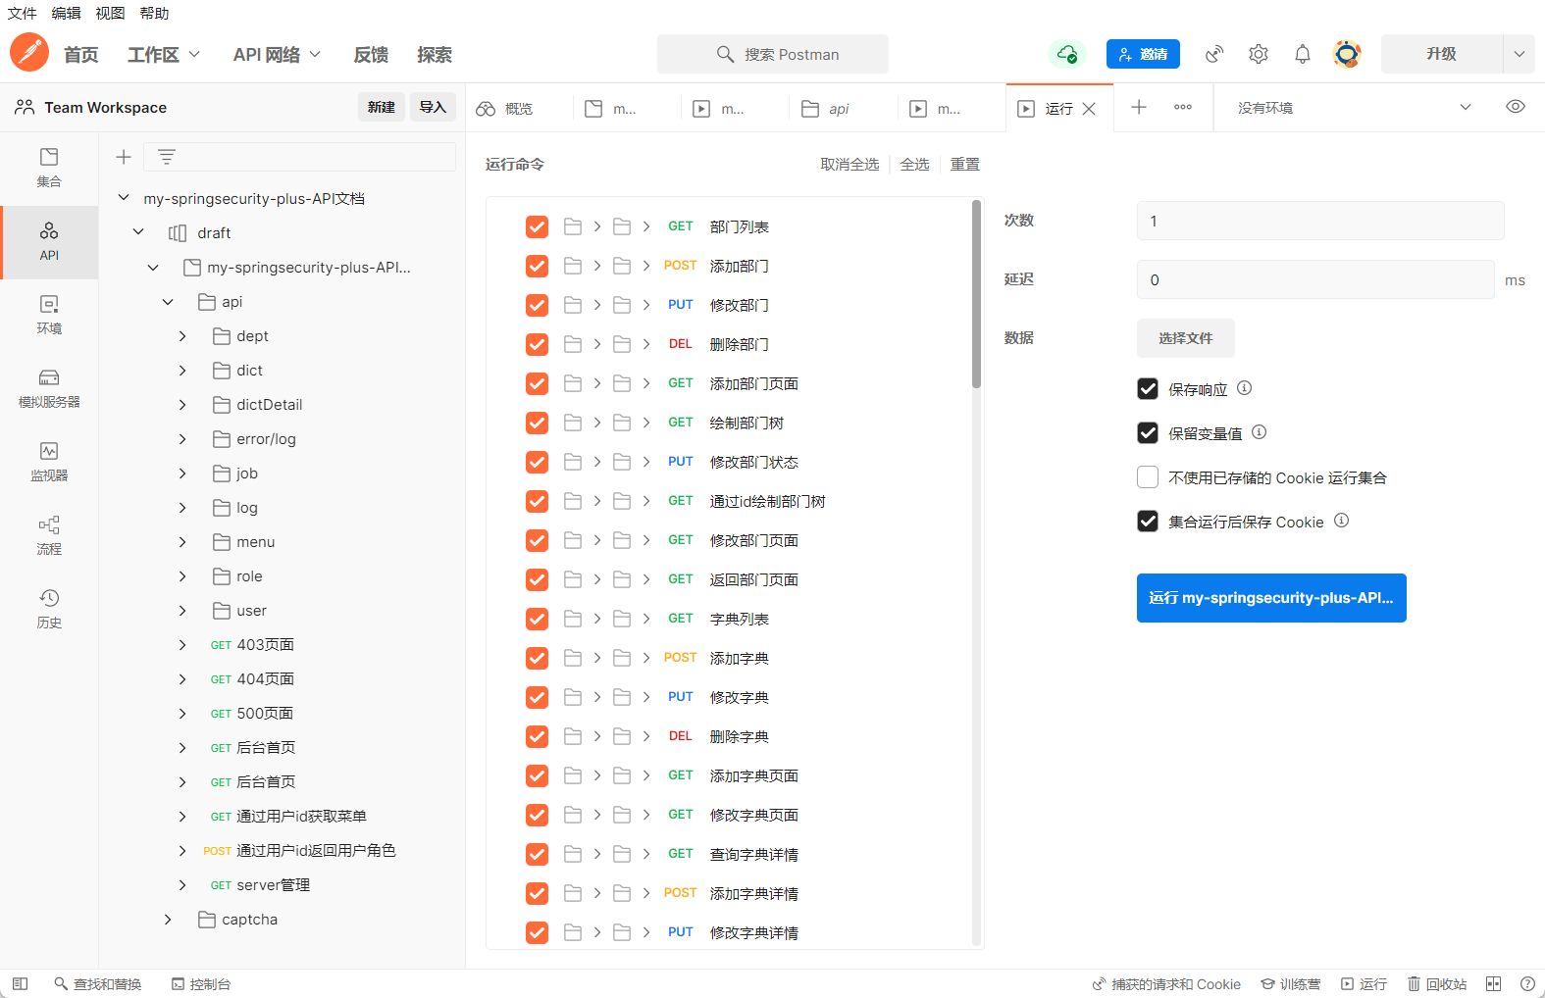Click the plus icon to create new API
The width and height of the screenshot is (1545, 998).
point(124,157)
